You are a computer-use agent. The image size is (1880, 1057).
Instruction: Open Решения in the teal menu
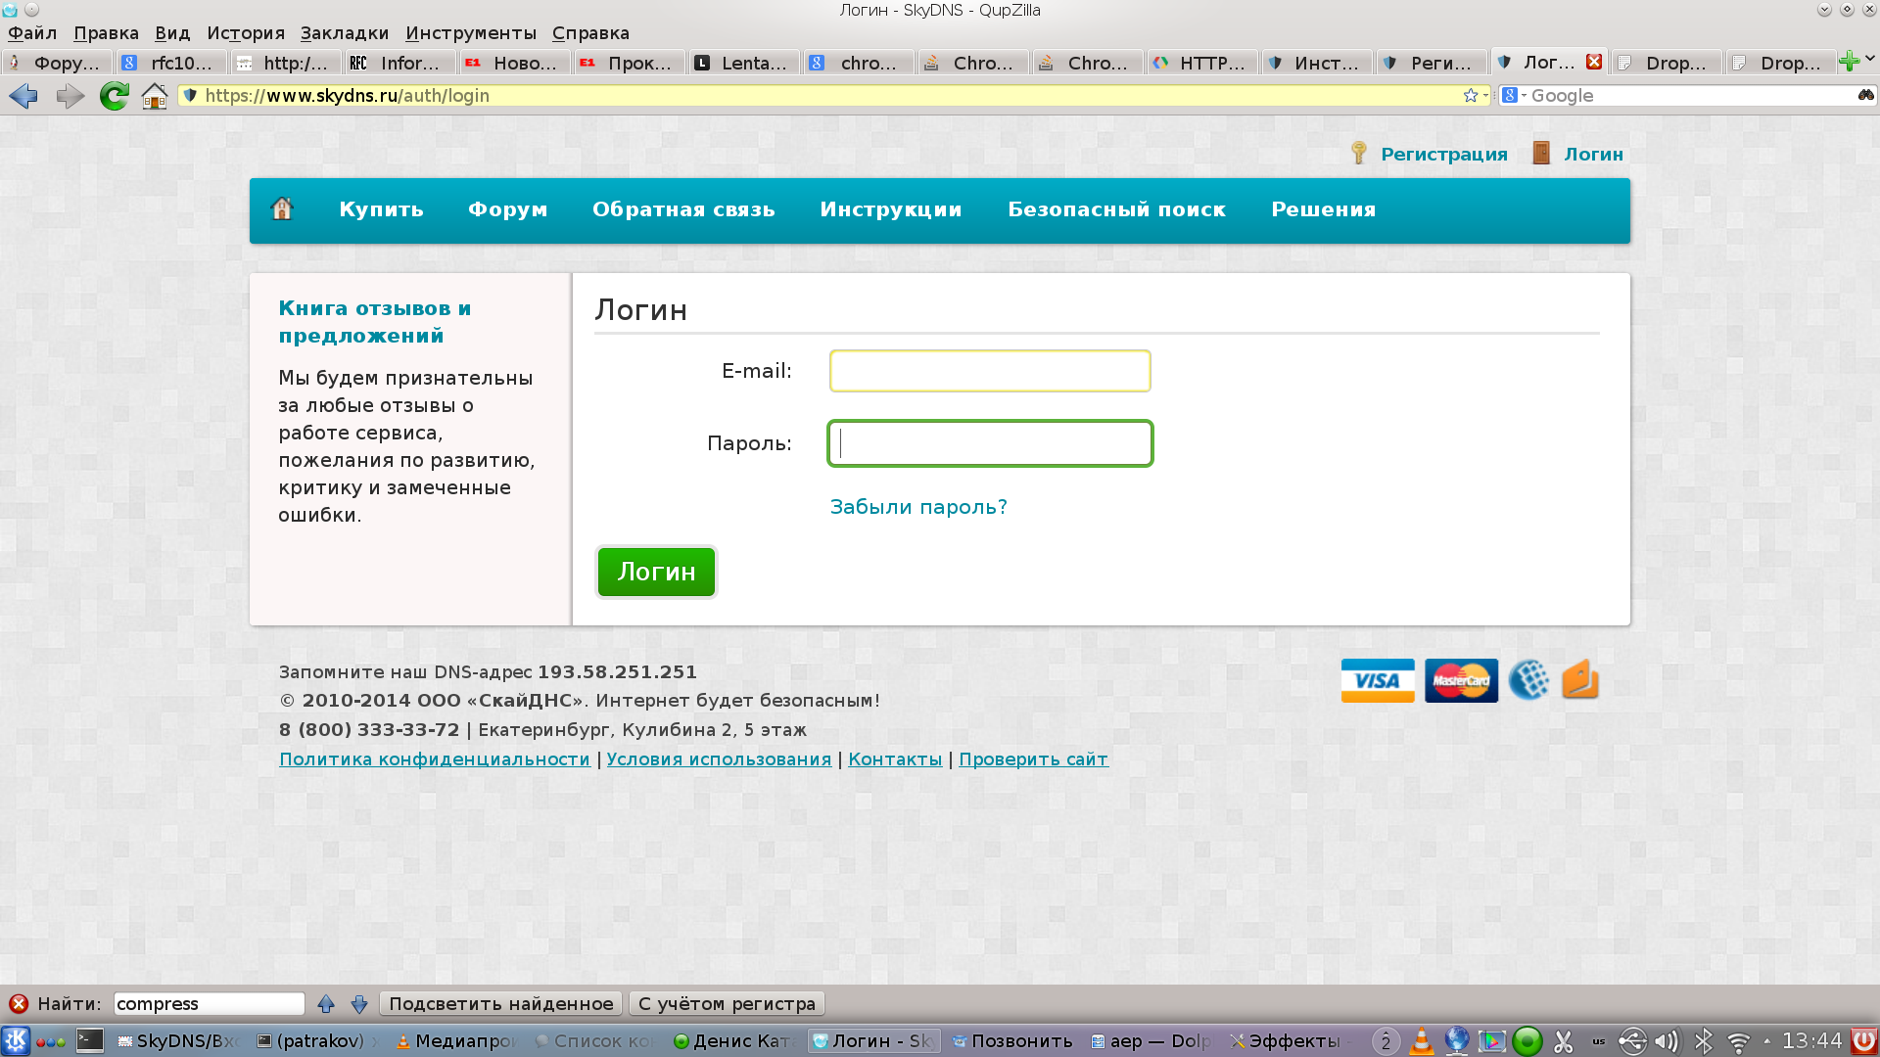point(1323,209)
